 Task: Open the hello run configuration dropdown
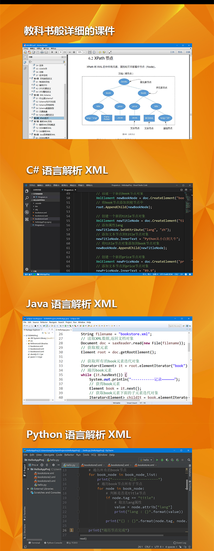(146, 460)
